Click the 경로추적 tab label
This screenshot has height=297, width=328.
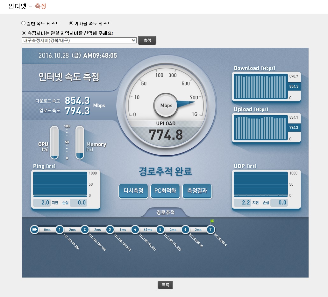pos(166,212)
